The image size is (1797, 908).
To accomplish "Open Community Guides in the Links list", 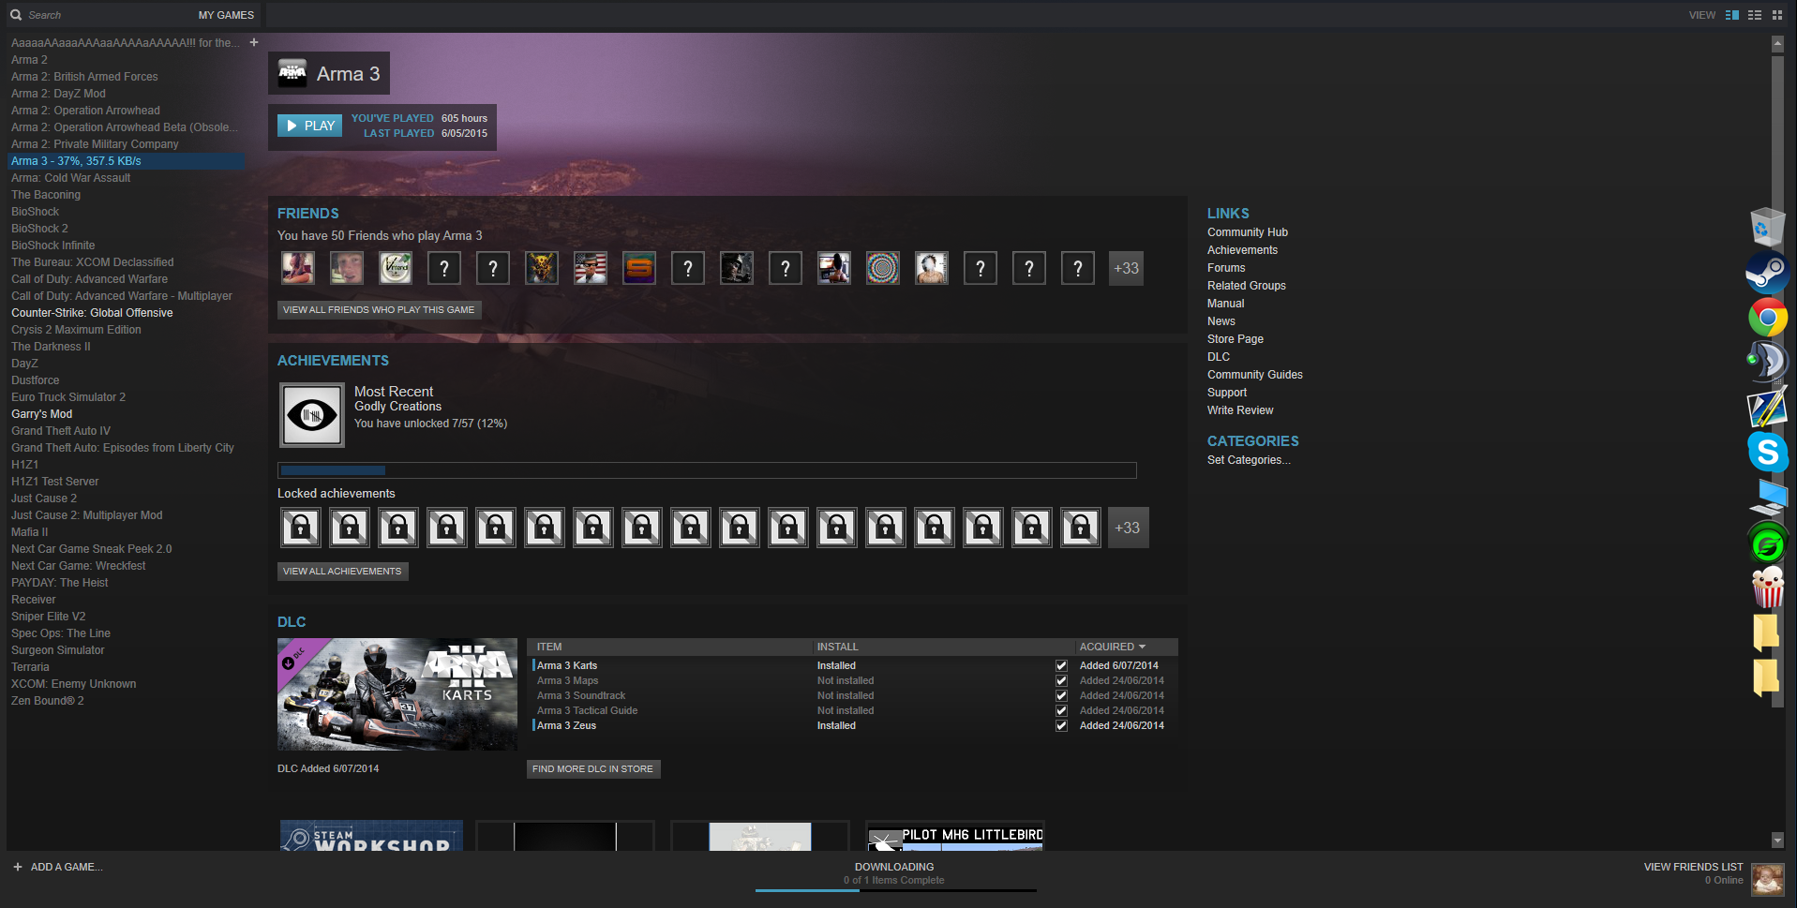I will pyautogui.click(x=1255, y=375).
